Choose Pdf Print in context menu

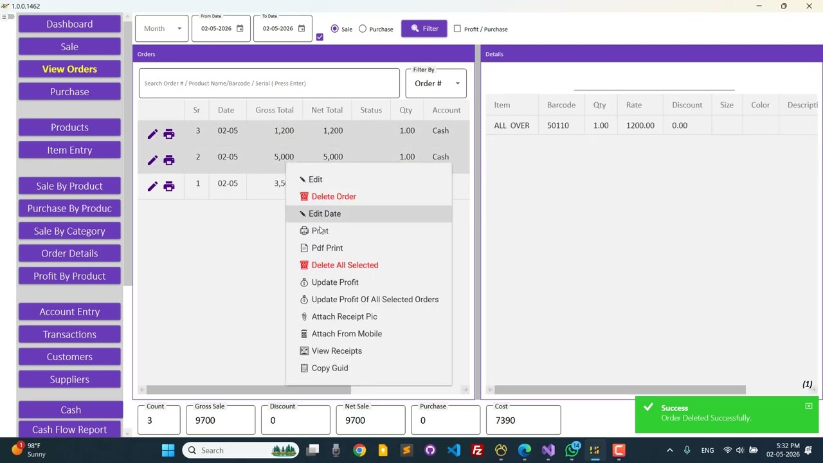(x=369, y=248)
